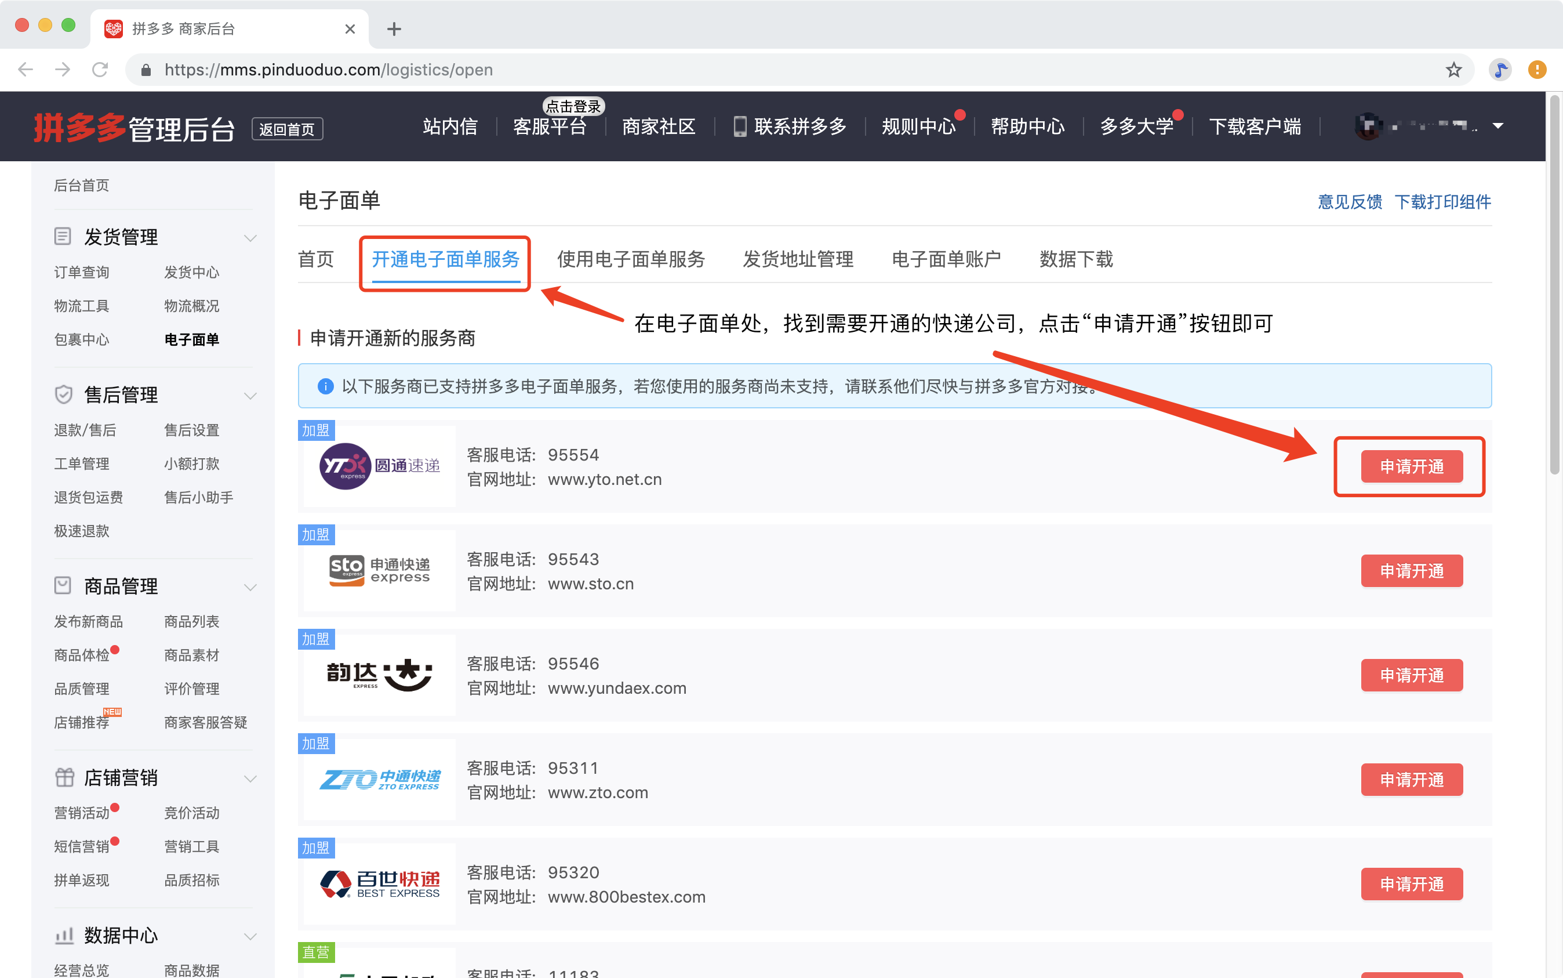Open 商家社区 in top navigation
Viewport: 1563px width, 978px height.
[659, 126]
